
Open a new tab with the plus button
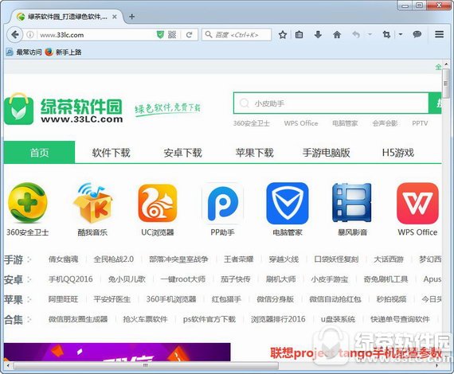(131, 17)
